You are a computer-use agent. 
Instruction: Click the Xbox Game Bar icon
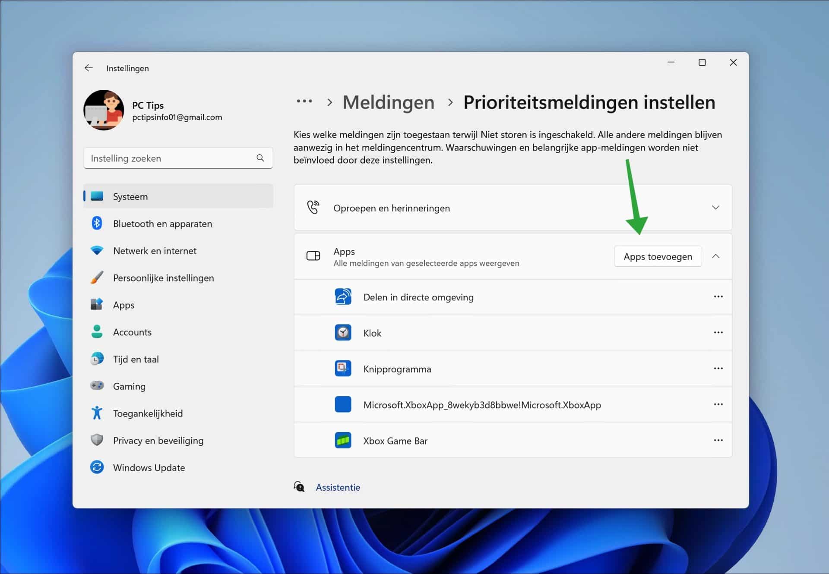343,440
